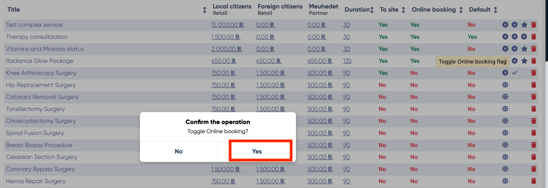
Task: Sort by To site column arrows
Action: (x=403, y=10)
